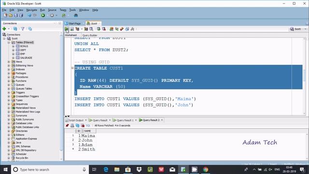Click the Unshared SQL Worksheet icon
This screenshot has height=174, width=309.
pyautogui.click(x=112, y=29)
